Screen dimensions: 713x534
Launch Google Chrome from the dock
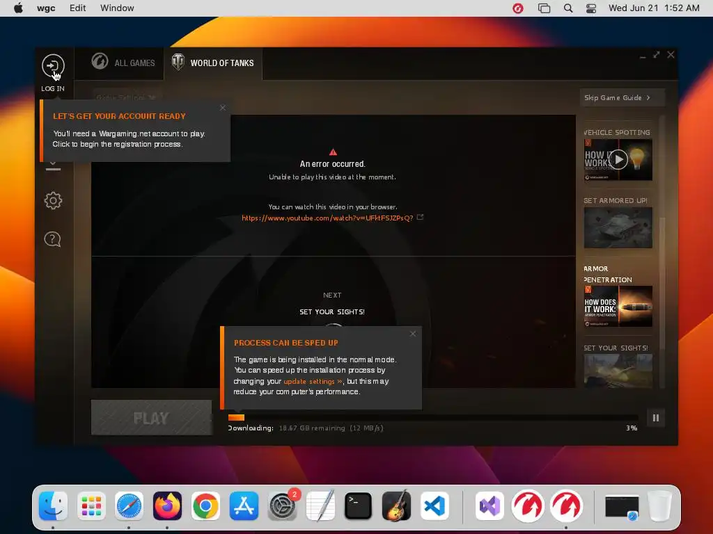[205, 505]
